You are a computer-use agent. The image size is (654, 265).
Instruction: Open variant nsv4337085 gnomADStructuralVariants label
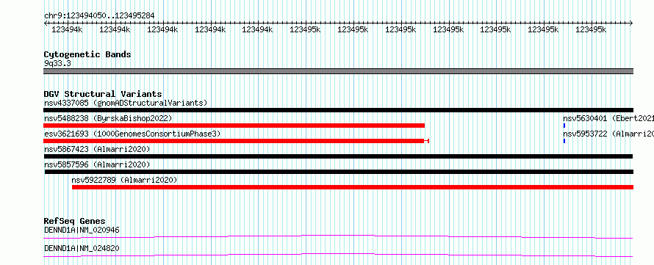coord(126,103)
